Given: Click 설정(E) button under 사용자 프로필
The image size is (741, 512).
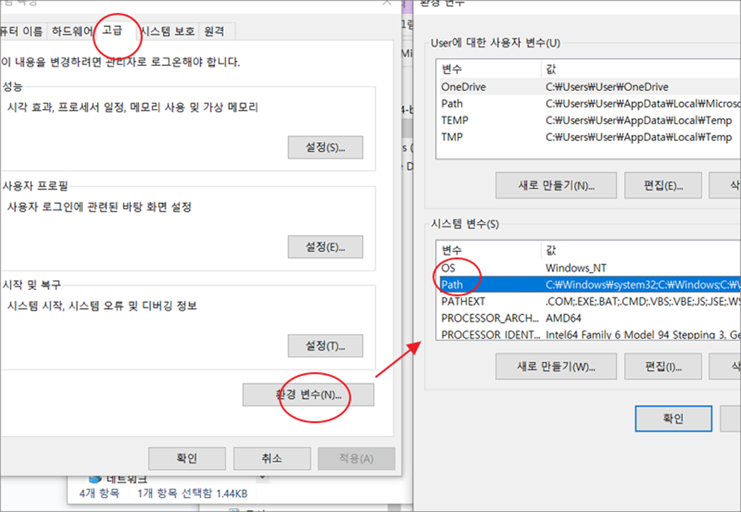Looking at the screenshot, I should [x=325, y=247].
